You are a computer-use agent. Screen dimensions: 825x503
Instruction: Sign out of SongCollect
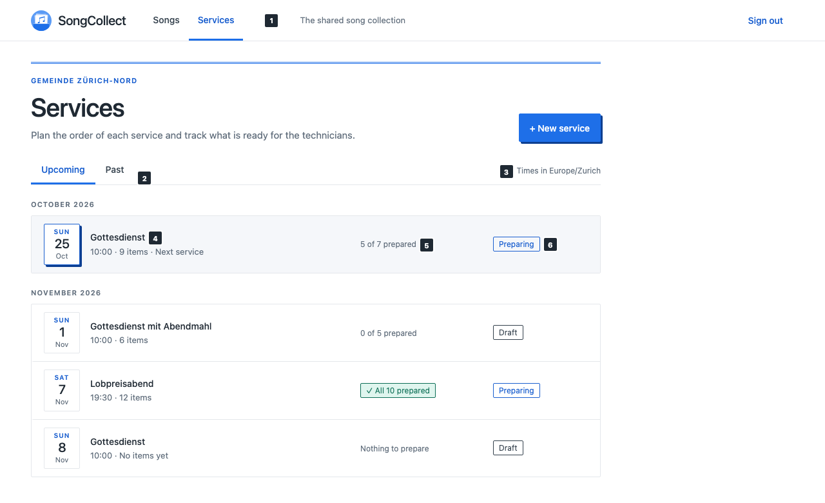(x=765, y=21)
